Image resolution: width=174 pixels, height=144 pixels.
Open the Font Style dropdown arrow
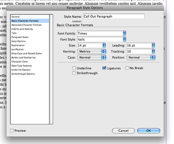pyautogui.click(x=124, y=39)
